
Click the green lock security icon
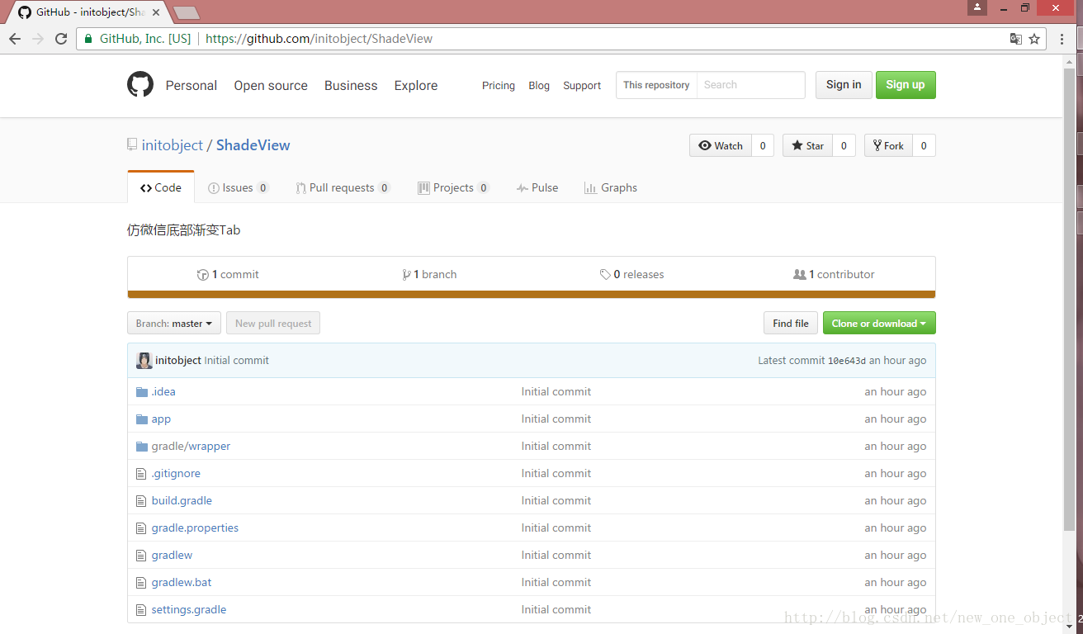click(x=88, y=39)
